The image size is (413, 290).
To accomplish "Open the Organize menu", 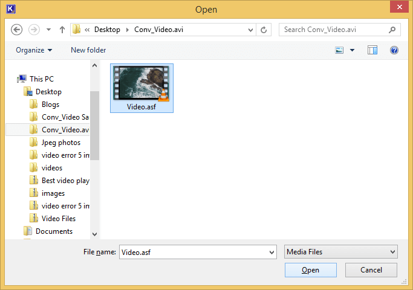I will [34, 50].
